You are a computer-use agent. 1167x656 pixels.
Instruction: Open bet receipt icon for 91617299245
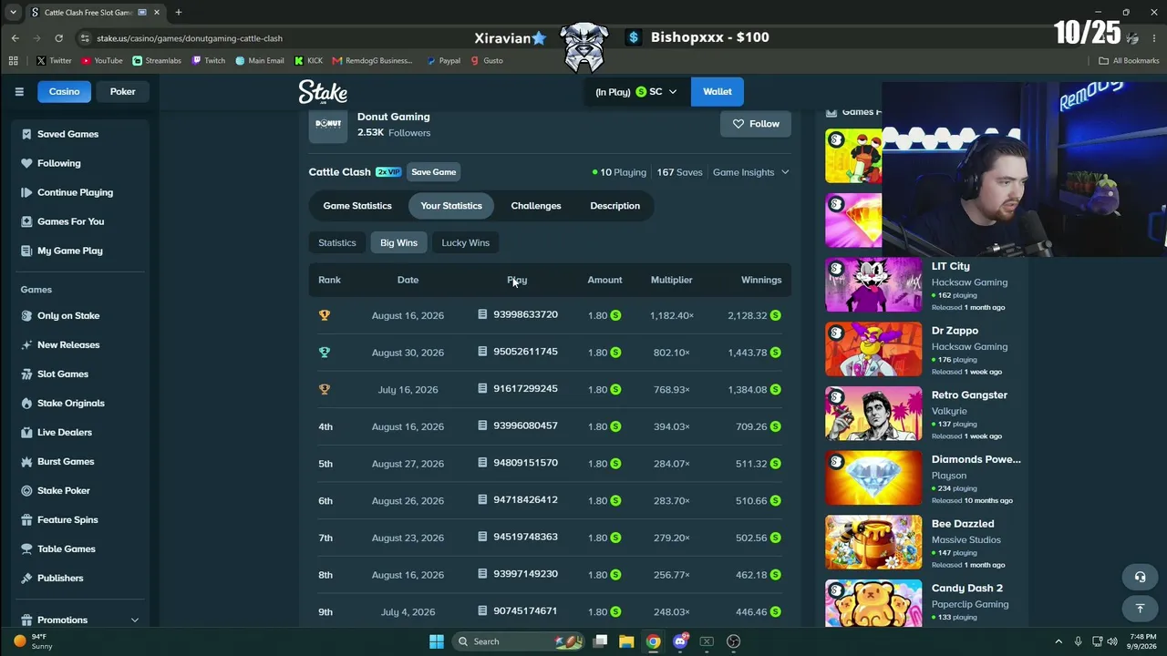(x=482, y=388)
